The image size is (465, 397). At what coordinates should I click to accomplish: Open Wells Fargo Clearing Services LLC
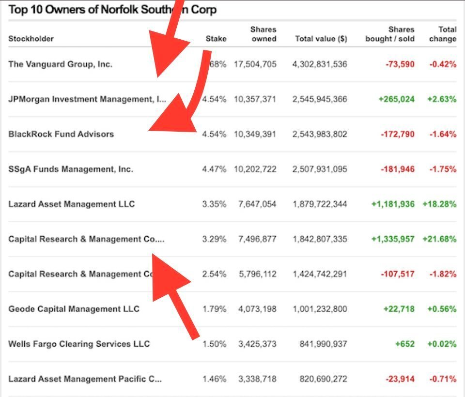(x=79, y=344)
